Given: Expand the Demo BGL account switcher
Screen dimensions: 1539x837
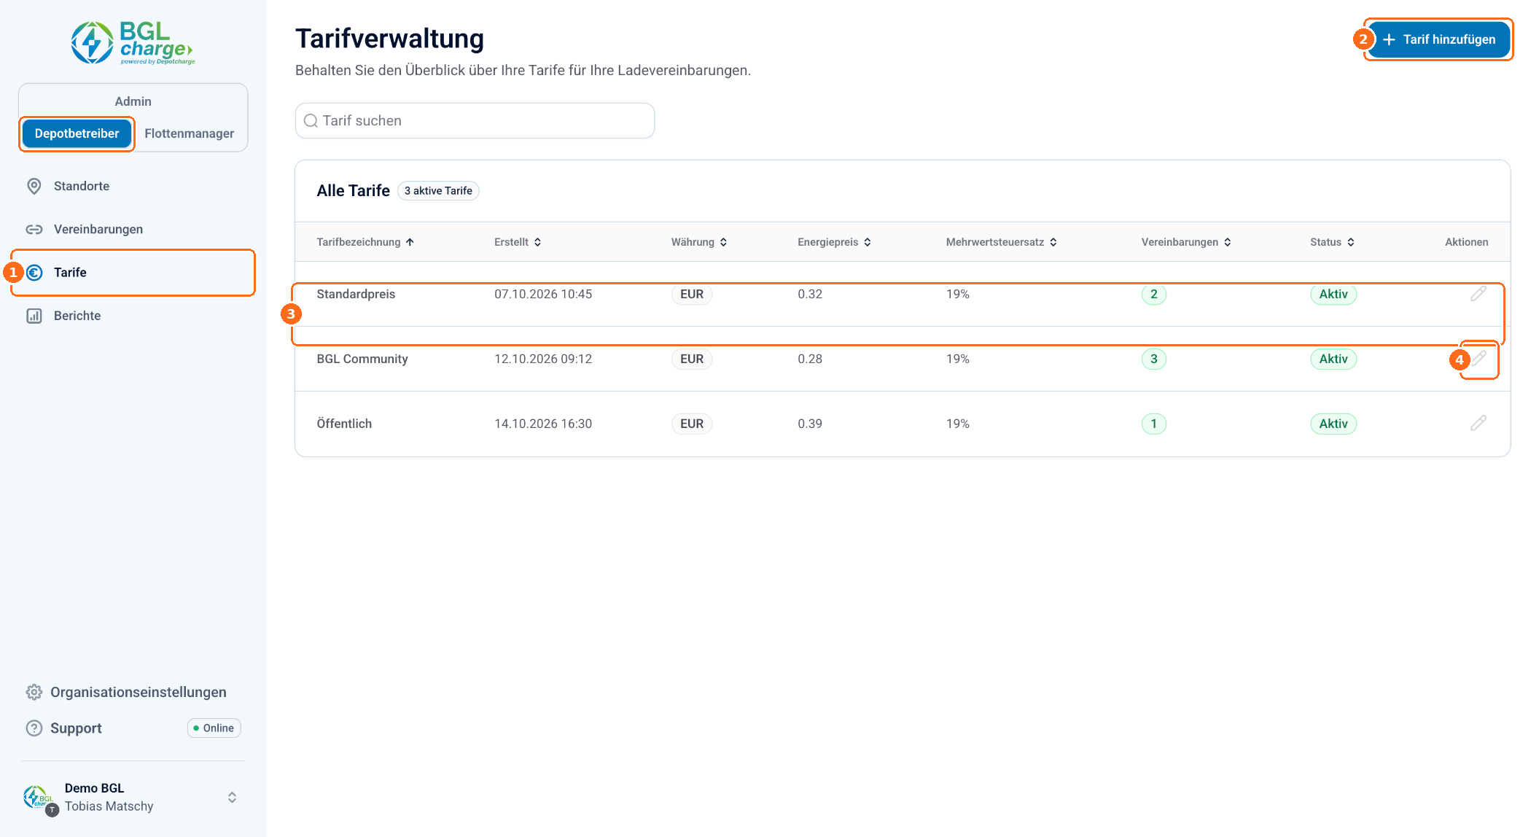Looking at the screenshot, I should pyautogui.click(x=232, y=798).
